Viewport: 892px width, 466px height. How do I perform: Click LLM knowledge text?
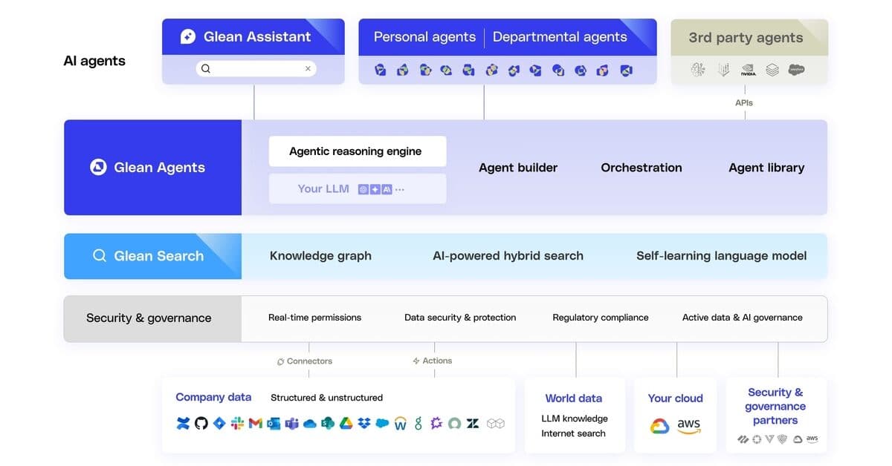(x=575, y=419)
